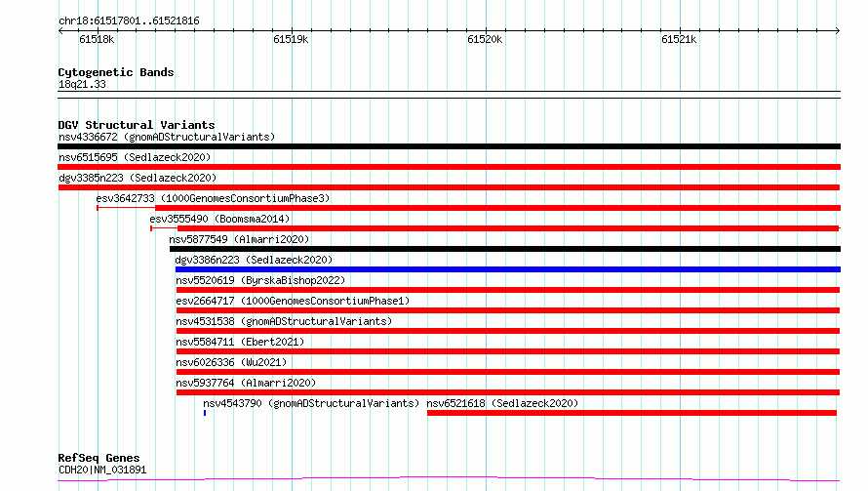The width and height of the screenshot is (868, 491).
Task: Open variant dgv3385n223 (Sedlazeck2020) label
Action: [x=138, y=178]
